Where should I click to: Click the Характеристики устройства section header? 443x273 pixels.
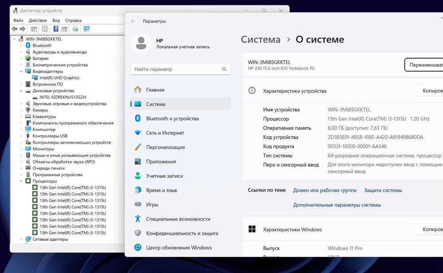(x=295, y=91)
